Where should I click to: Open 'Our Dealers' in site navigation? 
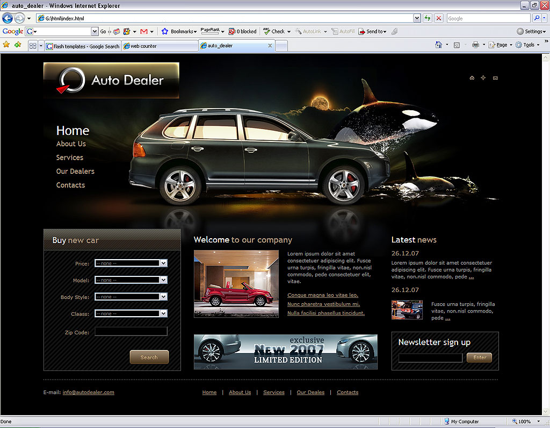tap(75, 172)
